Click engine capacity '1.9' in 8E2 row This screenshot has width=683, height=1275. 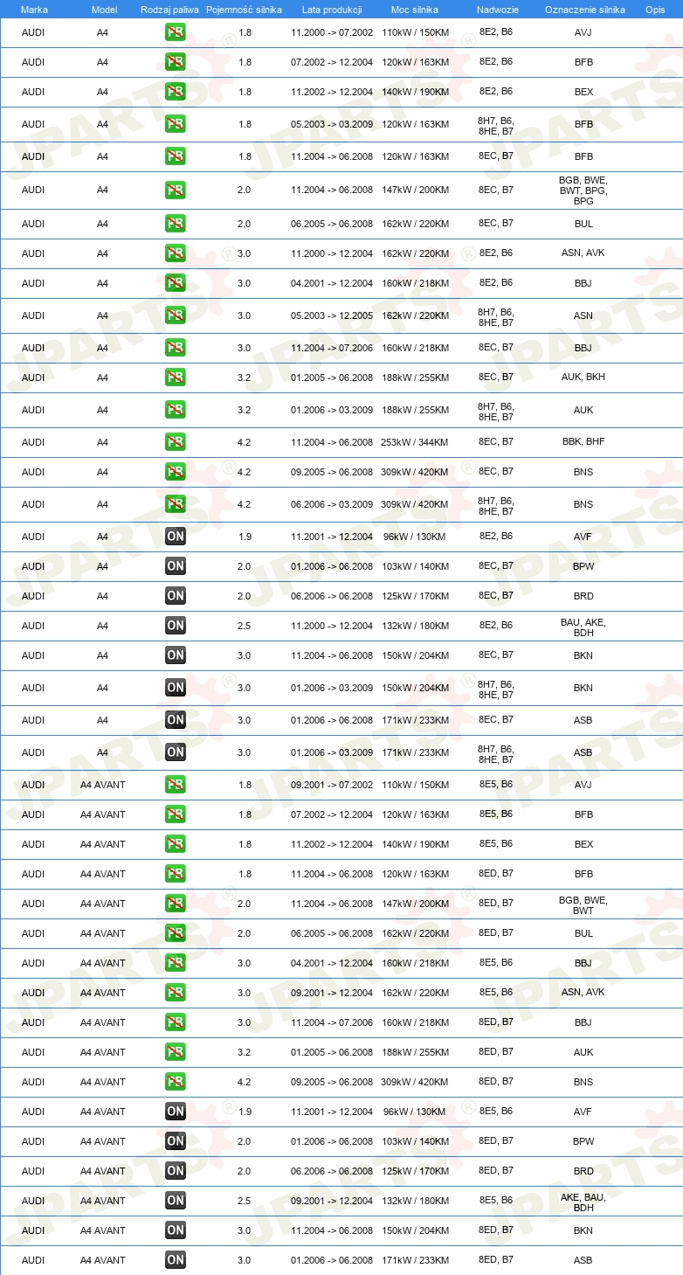tap(245, 537)
